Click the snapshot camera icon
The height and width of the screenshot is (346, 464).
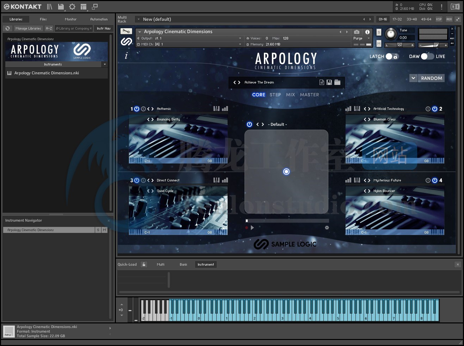point(357,32)
